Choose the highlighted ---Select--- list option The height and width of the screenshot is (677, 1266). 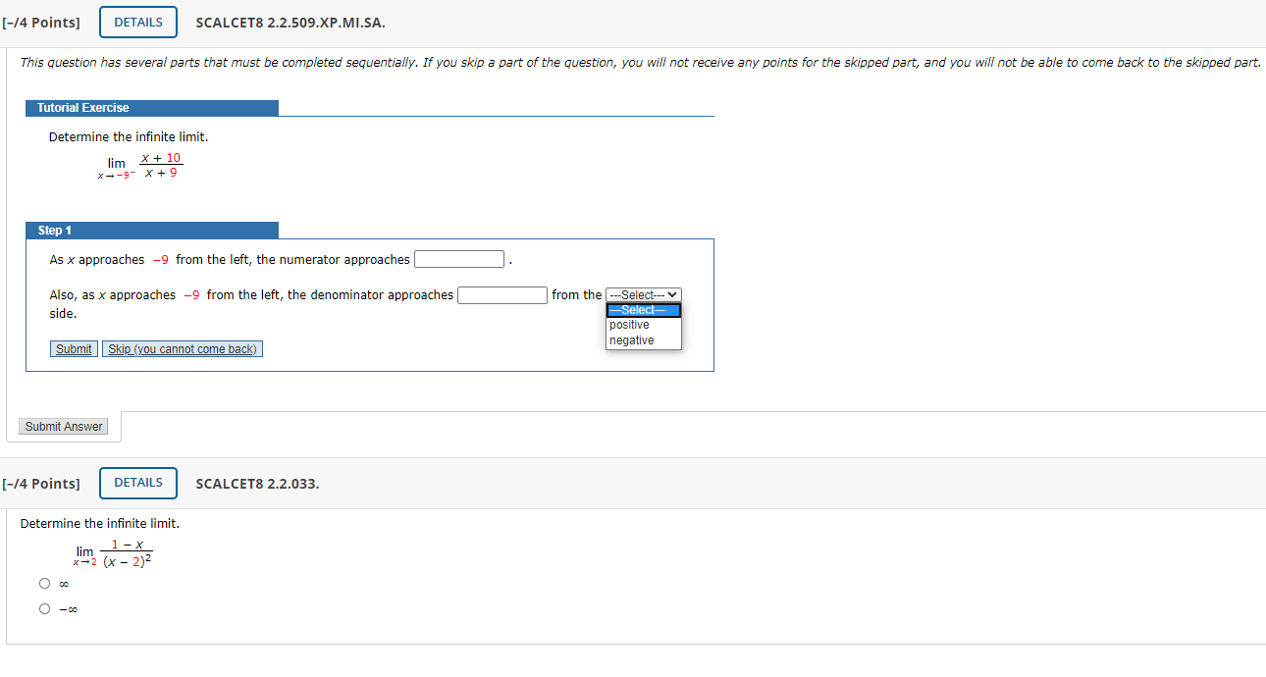tap(643, 310)
